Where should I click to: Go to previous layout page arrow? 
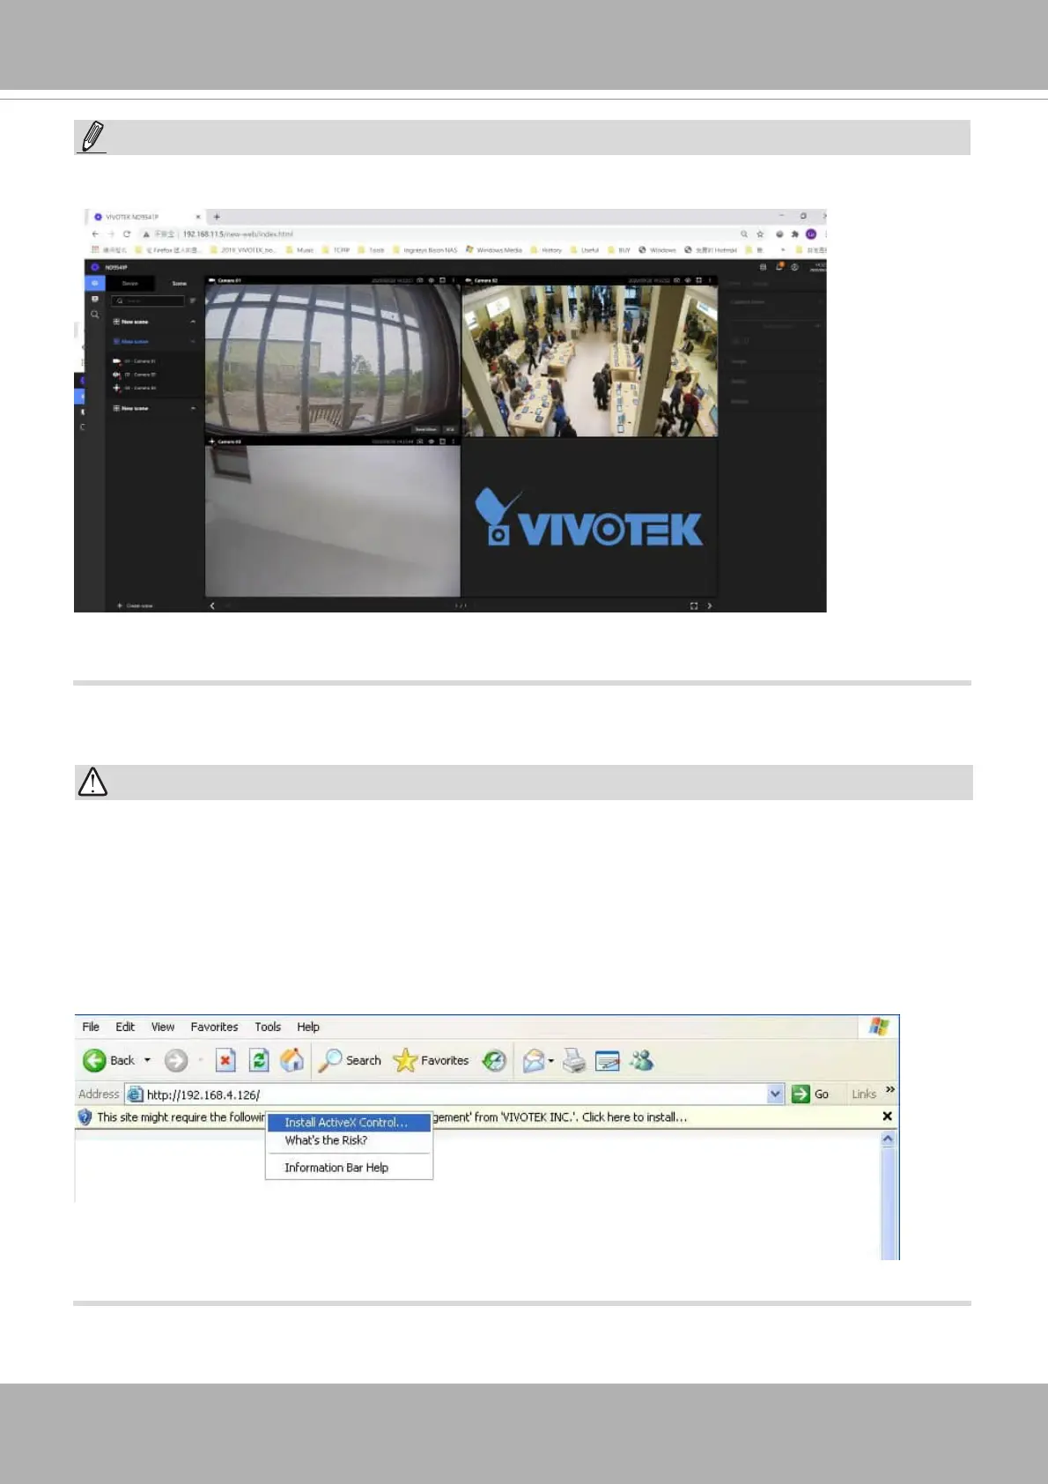tap(212, 605)
